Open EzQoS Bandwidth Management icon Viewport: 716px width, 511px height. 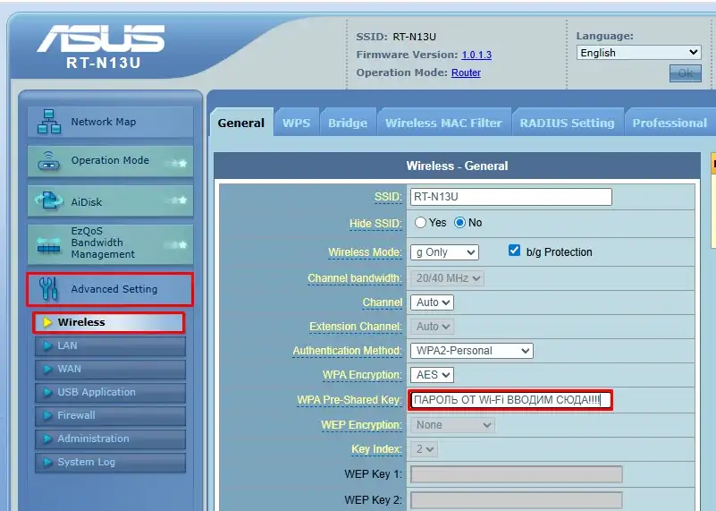49,243
